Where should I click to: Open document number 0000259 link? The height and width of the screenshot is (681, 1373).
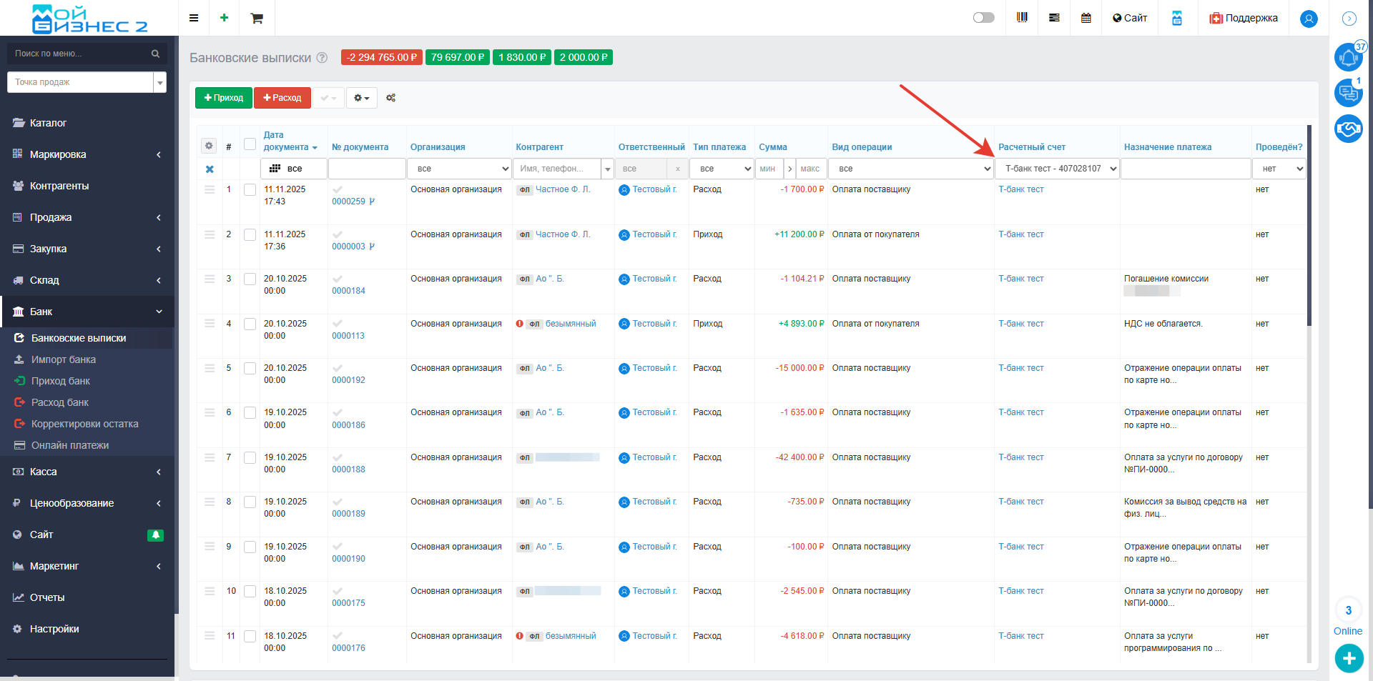click(x=348, y=202)
